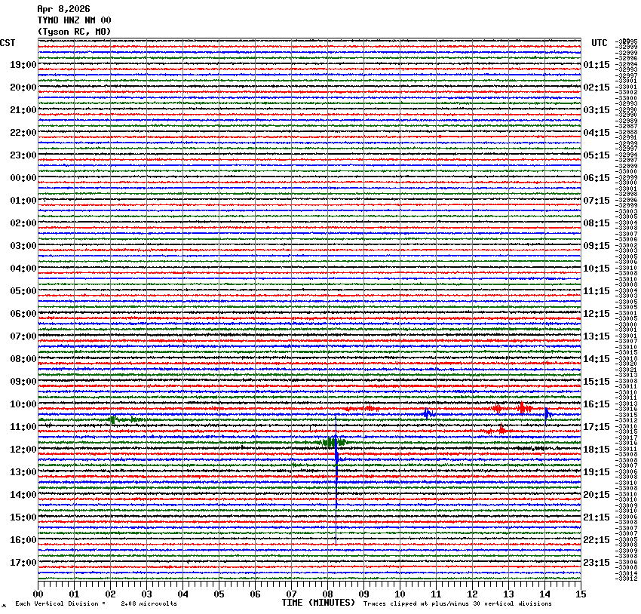The height and width of the screenshot is (614, 641).
Task: Select the 16:15 UTC row label
Action: pos(597,404)
